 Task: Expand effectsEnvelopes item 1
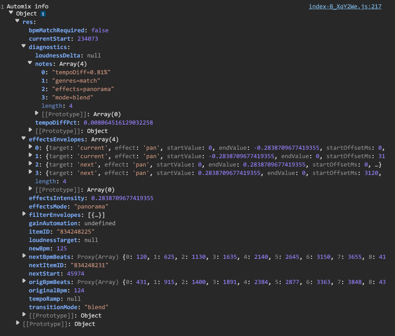tap(30, 155)
